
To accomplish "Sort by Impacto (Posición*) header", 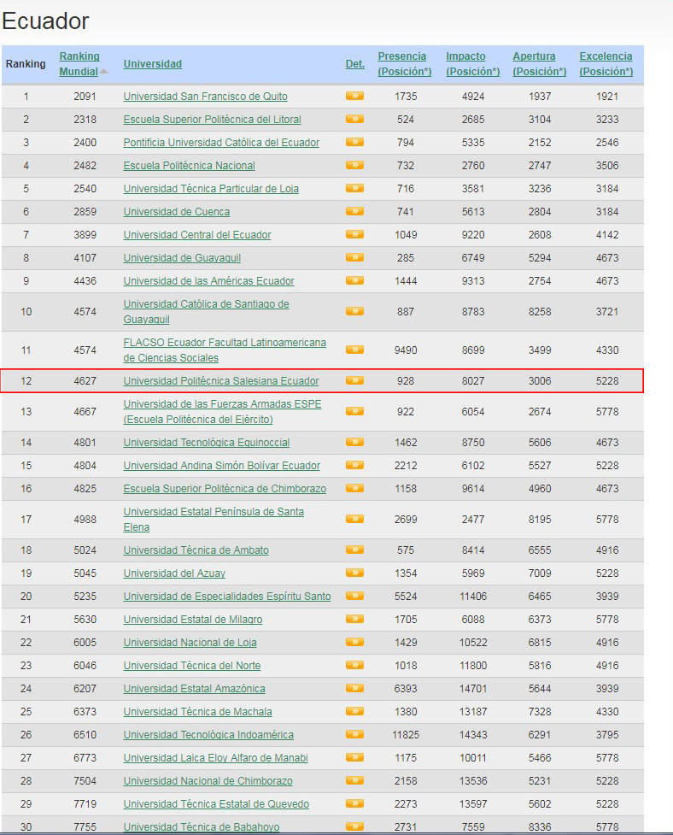I will click(472, 64).
